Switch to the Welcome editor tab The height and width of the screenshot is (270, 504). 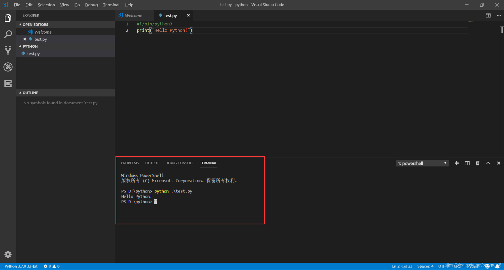point(134,15)
